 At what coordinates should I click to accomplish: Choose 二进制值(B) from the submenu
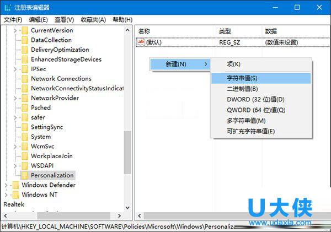[x=261, y=89]
